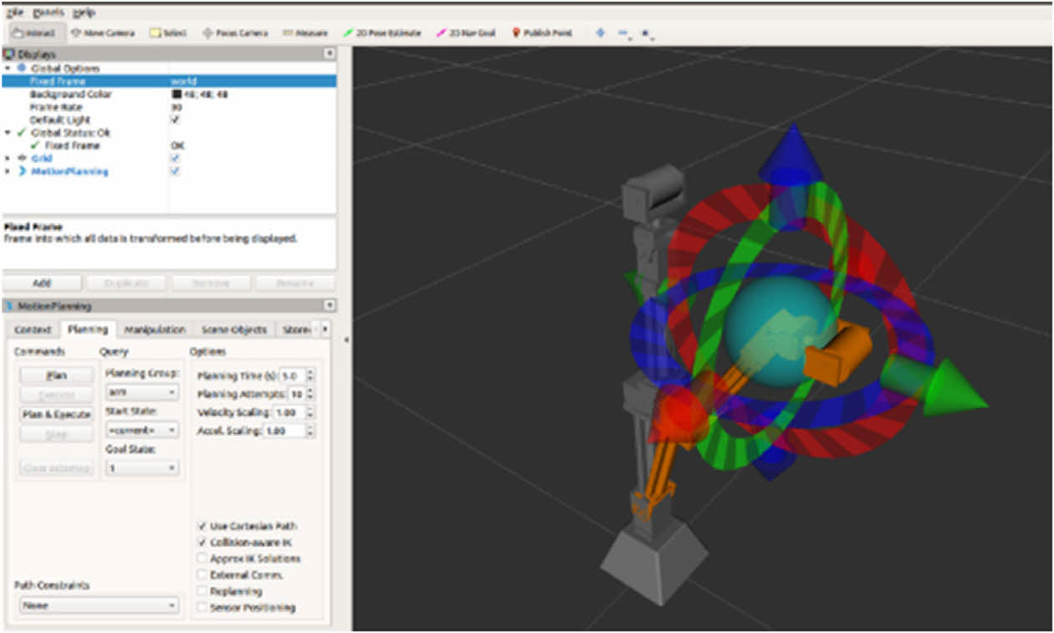Image resolution: width=1054 pixels, height=633 pixels.
Task: Click the Select tool in toolbar
Action: click(x=167, y=33)
